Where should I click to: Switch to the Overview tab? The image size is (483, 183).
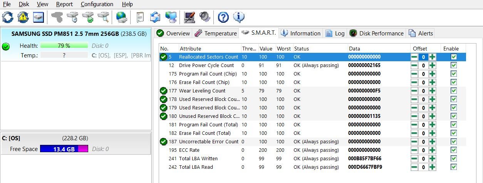point(173,33)
